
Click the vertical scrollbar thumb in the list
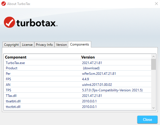(x=153, y=64)
